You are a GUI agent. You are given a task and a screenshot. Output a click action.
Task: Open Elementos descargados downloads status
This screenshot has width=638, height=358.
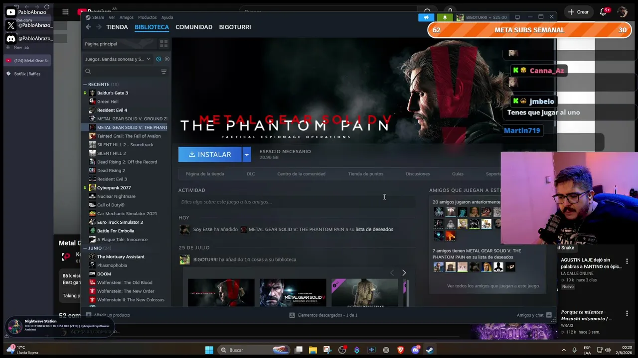(x=323, y=315)
